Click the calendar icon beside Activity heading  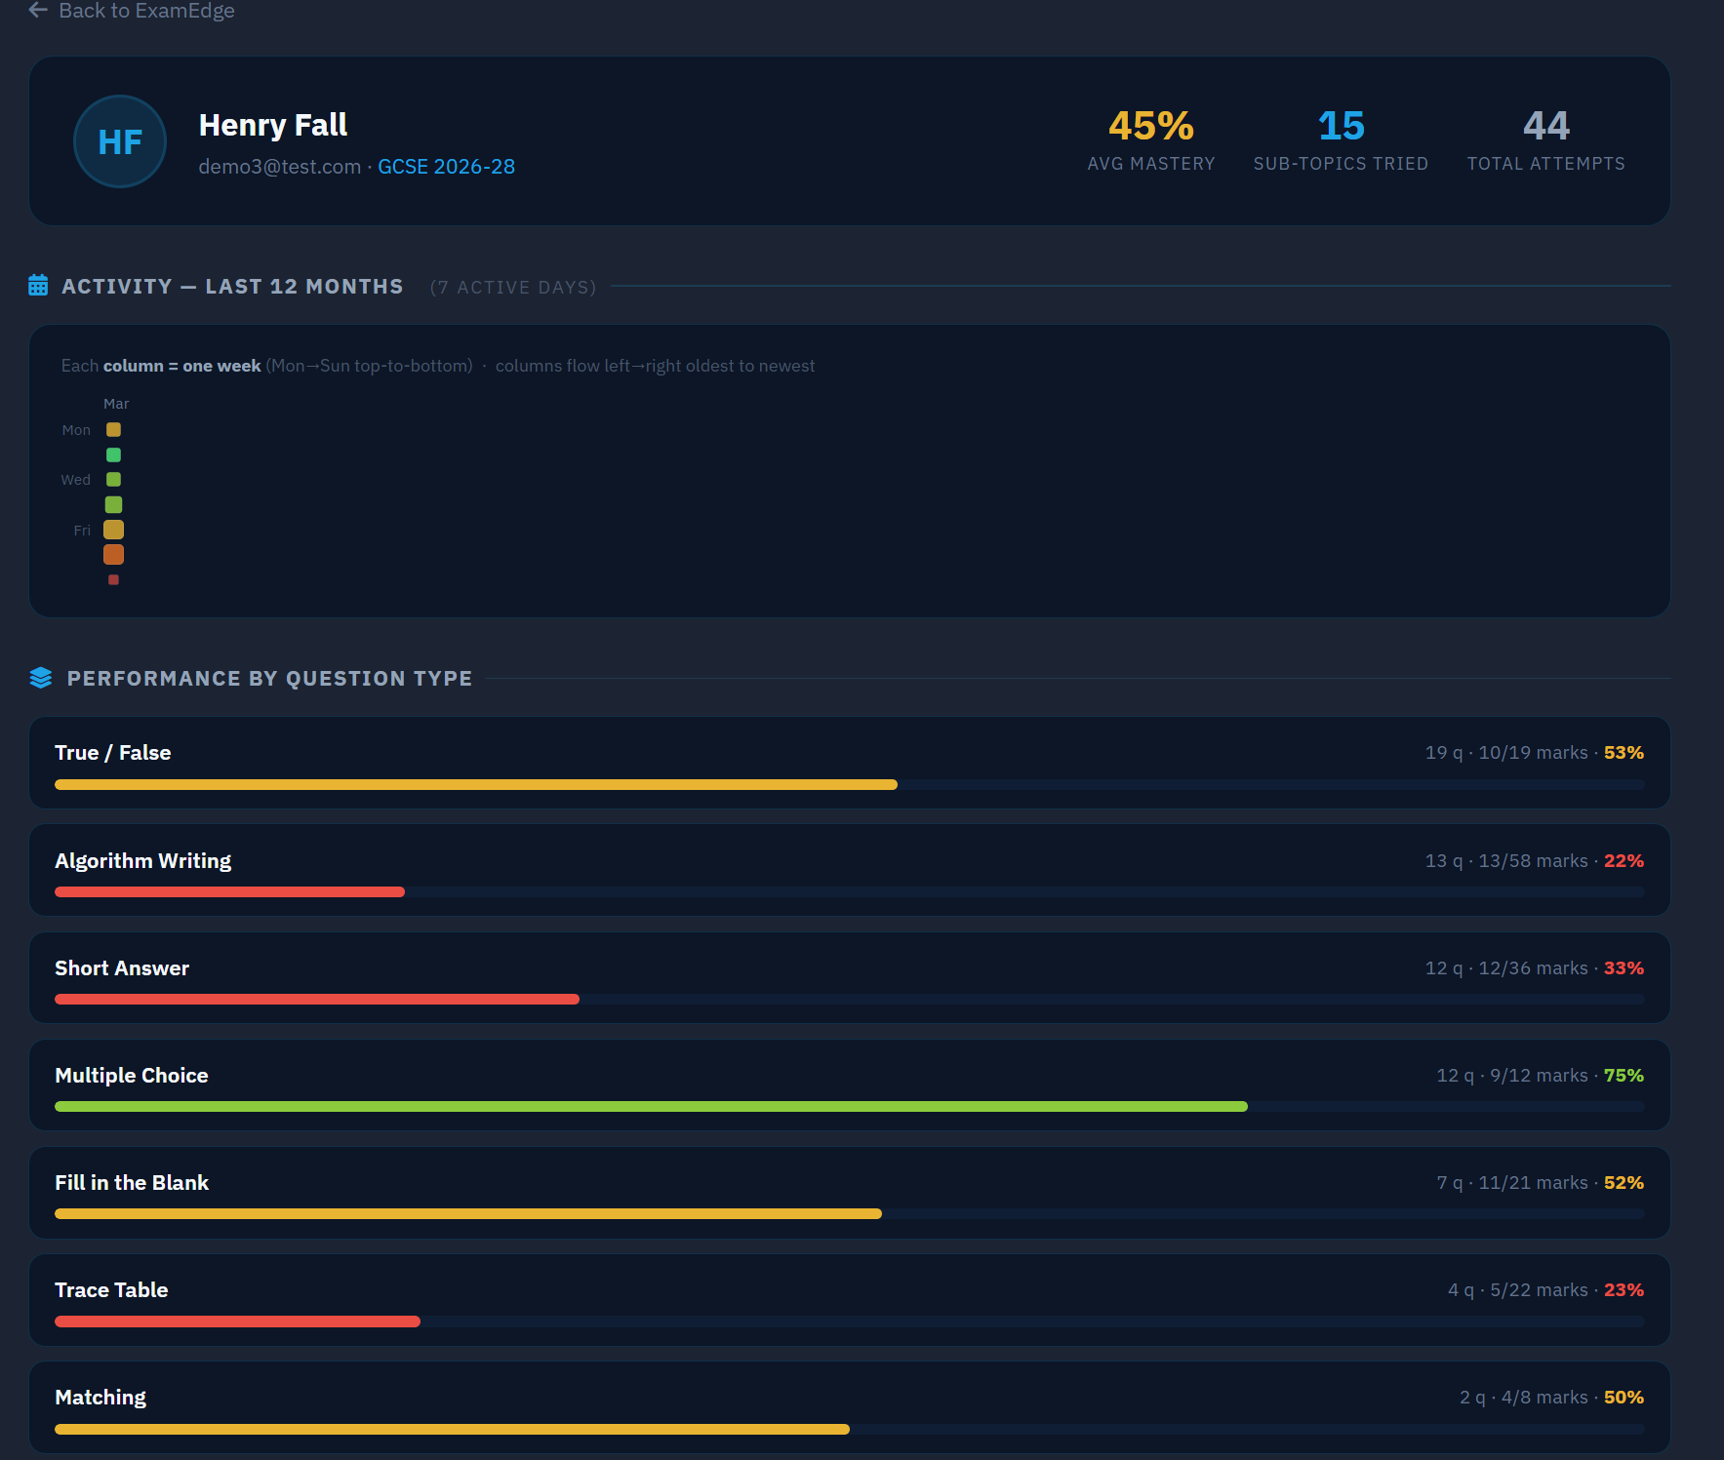[38, 286]
